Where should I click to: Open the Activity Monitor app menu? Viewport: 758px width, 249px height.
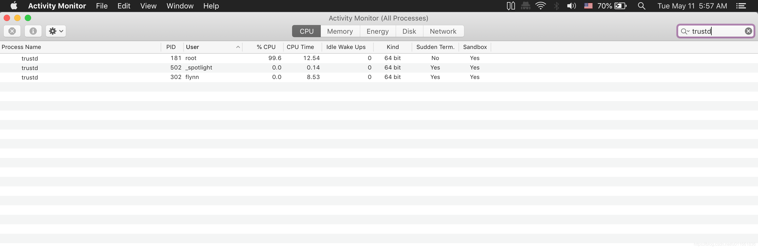pyautogui.click(x=57, y=6)
